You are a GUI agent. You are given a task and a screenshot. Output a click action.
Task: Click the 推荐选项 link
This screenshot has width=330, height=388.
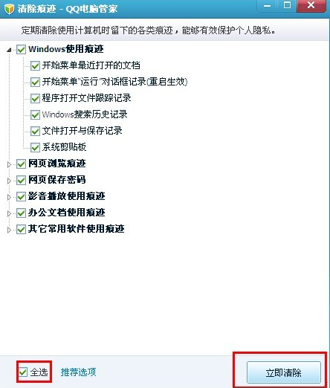[x=78, y=372]
